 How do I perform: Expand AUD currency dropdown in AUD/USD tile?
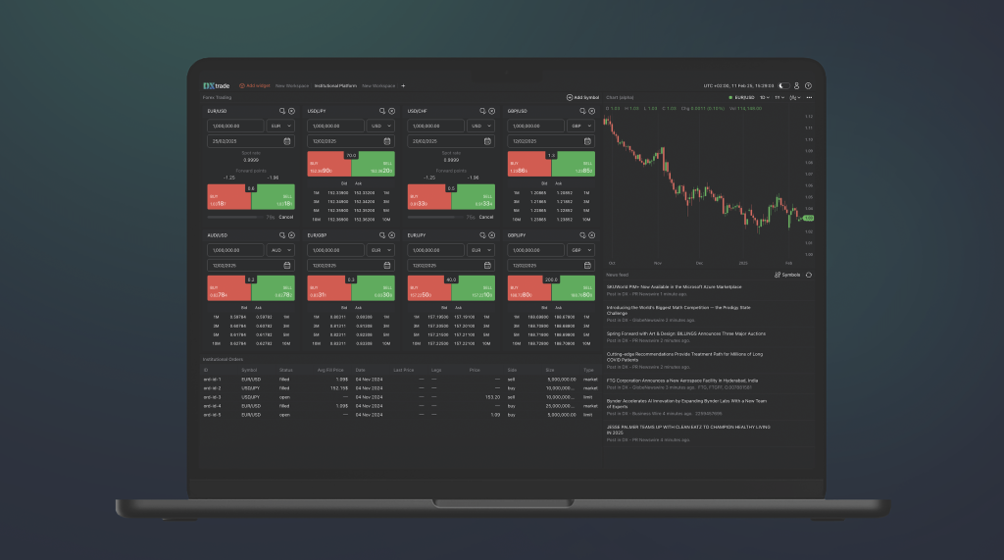pos(281,250)
